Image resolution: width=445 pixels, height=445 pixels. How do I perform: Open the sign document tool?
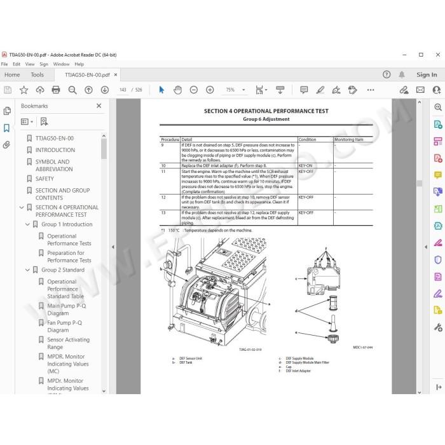336,90
